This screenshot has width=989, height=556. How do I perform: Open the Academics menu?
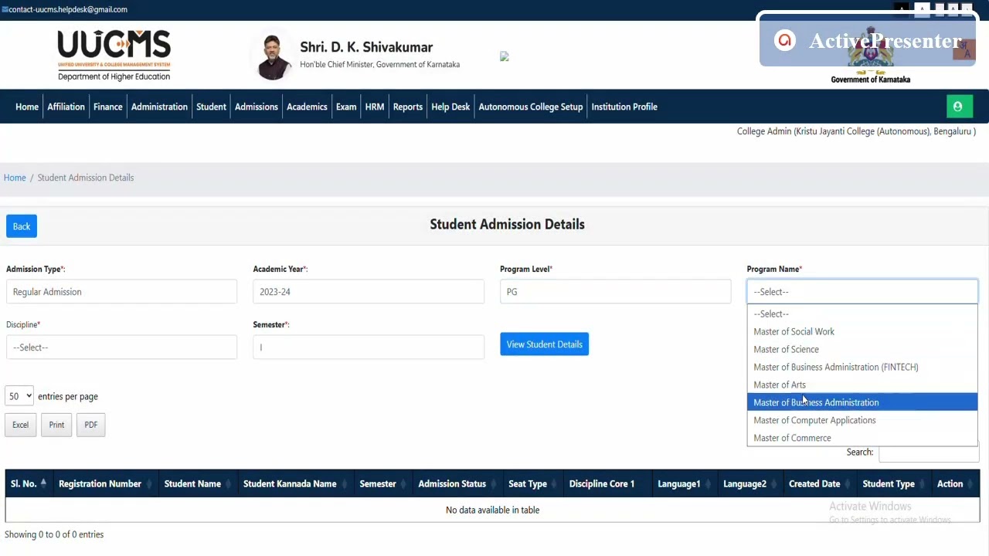(x=307, y=107)
